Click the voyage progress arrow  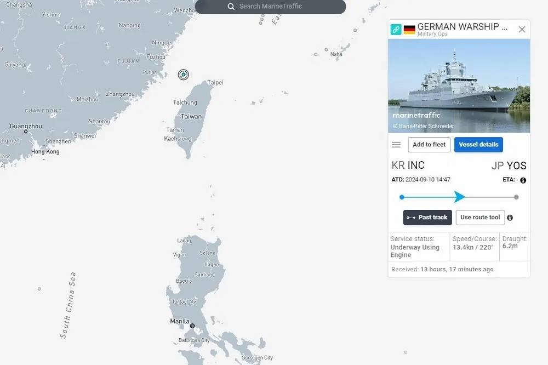coord(460,197)
